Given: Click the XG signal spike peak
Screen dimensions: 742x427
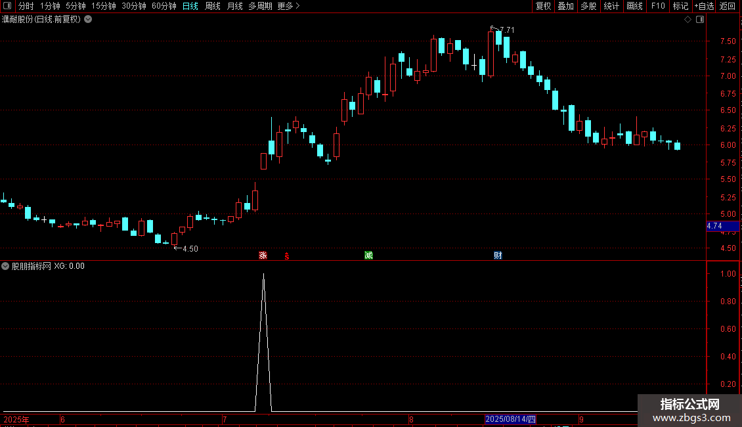Looking at the screenshot, I should pos(263,275).
